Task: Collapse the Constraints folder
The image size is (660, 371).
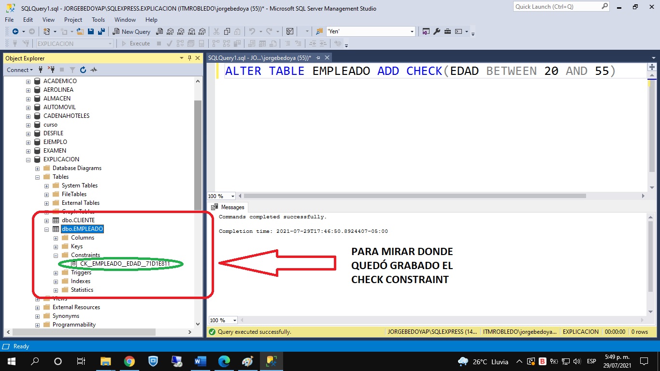Action: click(56, 255)
